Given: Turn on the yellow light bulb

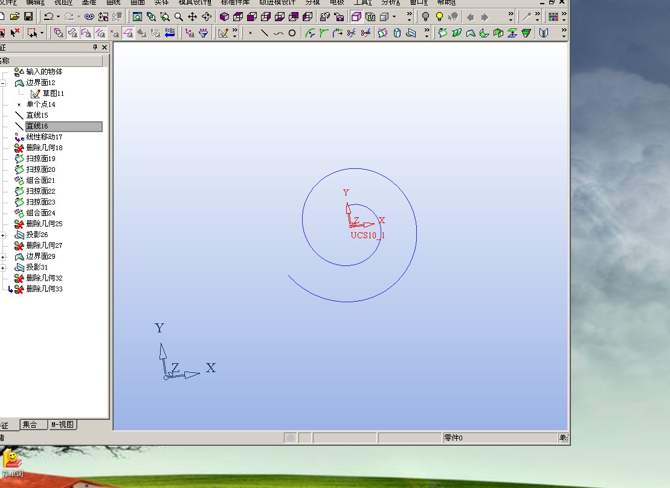Looking at the screenshot, I should tap(439, 17).
